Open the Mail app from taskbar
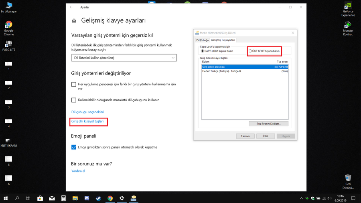 coord(52,198)
